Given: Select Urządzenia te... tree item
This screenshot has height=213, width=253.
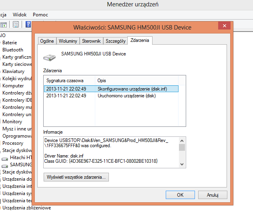Looking at the screenshot, I should pyautogui.click(x=17, y=201).
